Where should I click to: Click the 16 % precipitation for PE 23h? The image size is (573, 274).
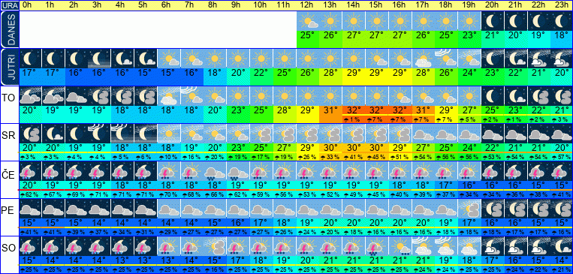pyautogui.click(x=562, y=232)
